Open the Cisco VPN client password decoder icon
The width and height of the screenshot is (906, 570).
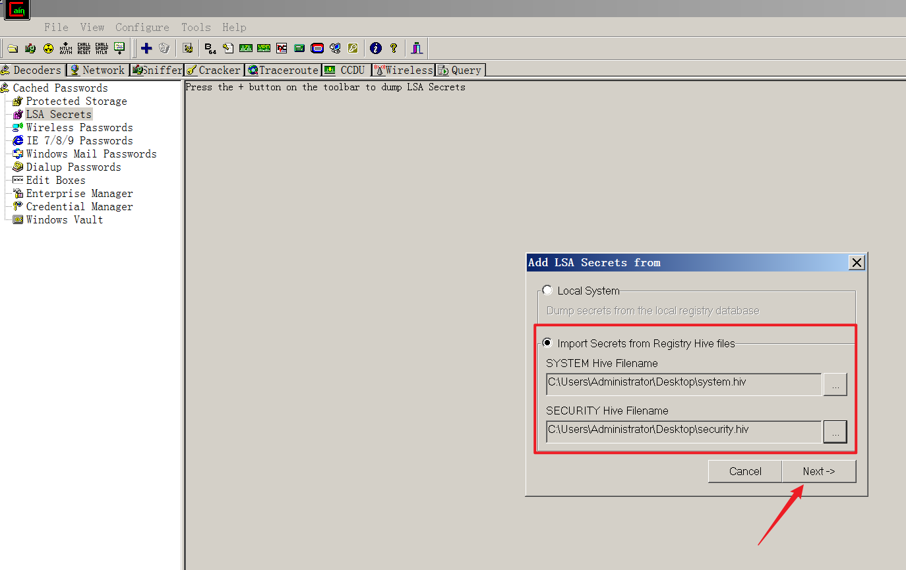click(x=264, y=48)
